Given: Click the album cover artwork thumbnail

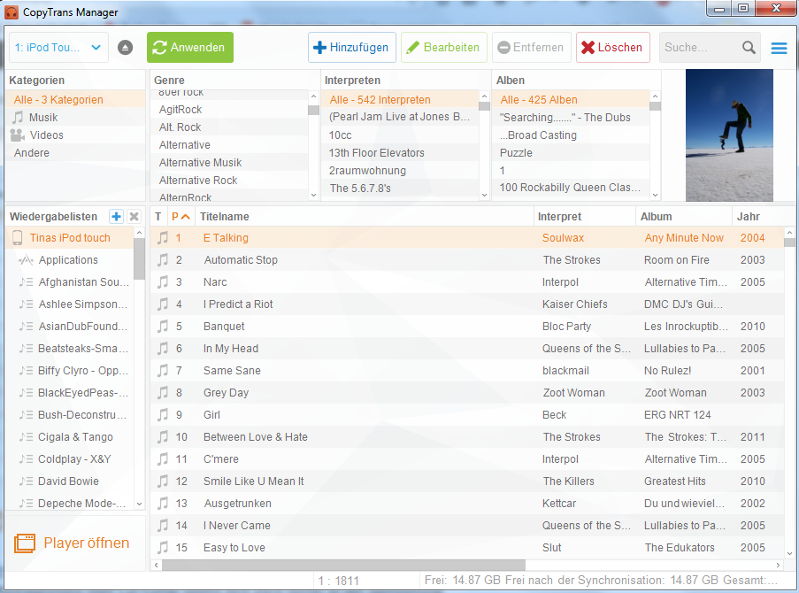Looking at the screenshot, I should click(x=729, y=135).
